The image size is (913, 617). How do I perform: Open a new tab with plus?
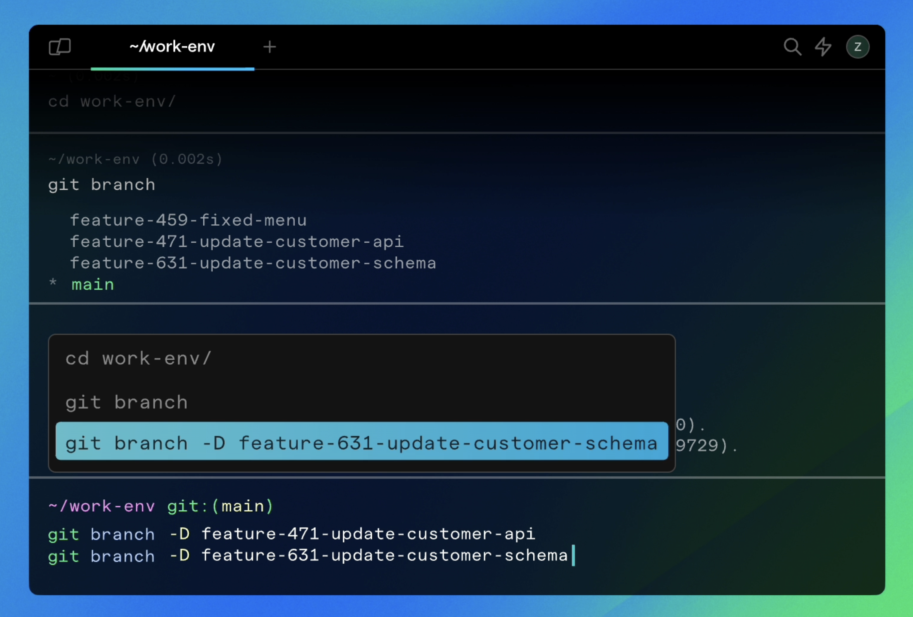click(270, 47)
